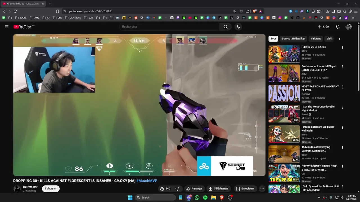Open WhatsApp from the taskbar
360x202 pixels.
point(197,198)
